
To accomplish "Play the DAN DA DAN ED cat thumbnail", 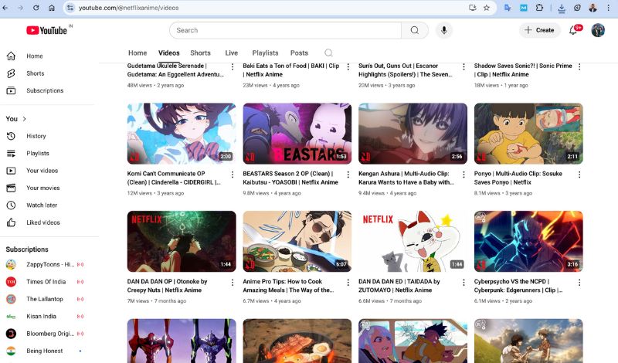I will (413, 241).
